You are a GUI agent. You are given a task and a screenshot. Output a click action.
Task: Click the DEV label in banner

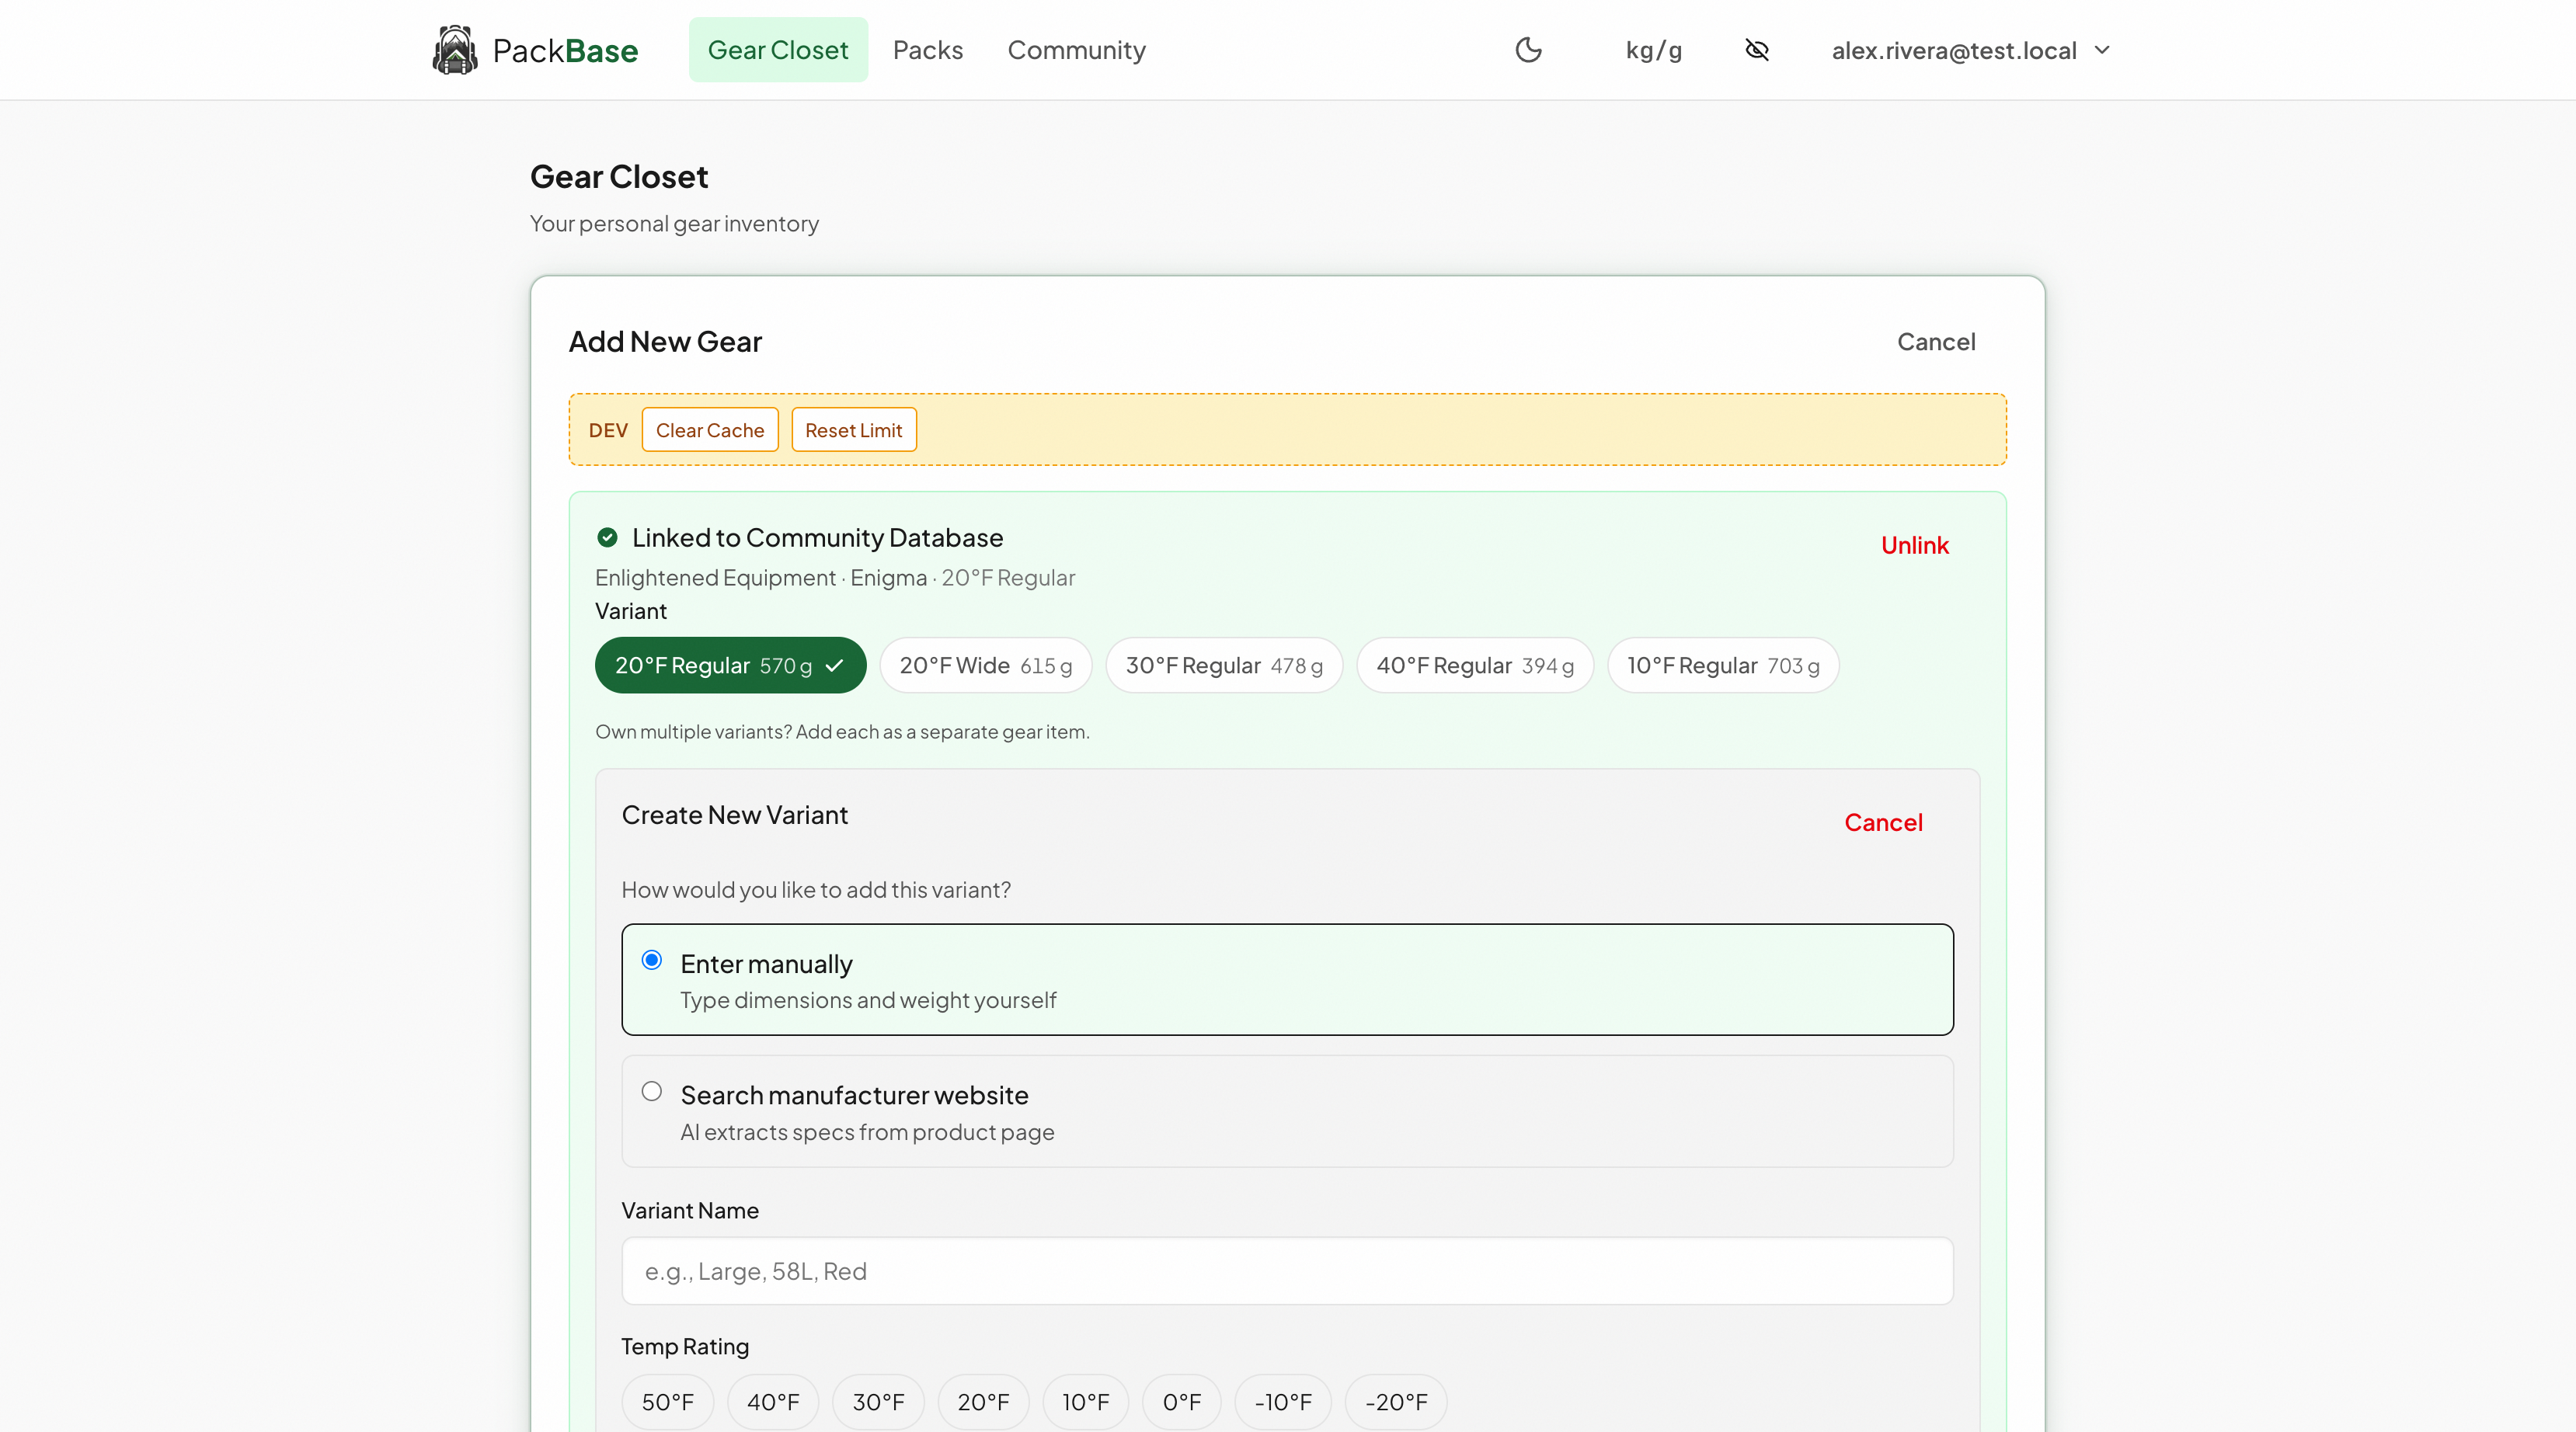(608, 430)
